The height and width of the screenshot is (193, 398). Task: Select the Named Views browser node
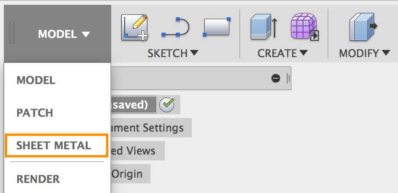click(138, 151)
